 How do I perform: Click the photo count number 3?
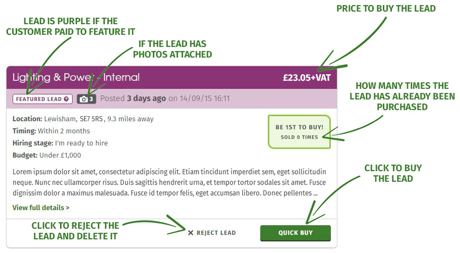(x=91, y=99)
